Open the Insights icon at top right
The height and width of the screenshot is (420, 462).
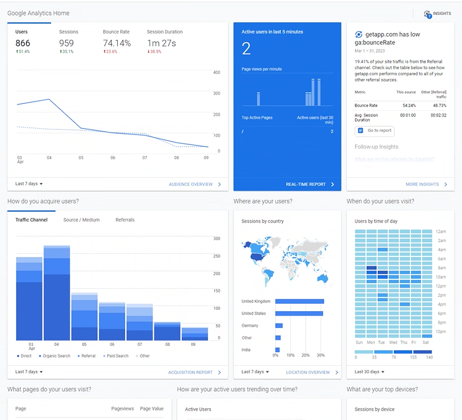[428, 14]
